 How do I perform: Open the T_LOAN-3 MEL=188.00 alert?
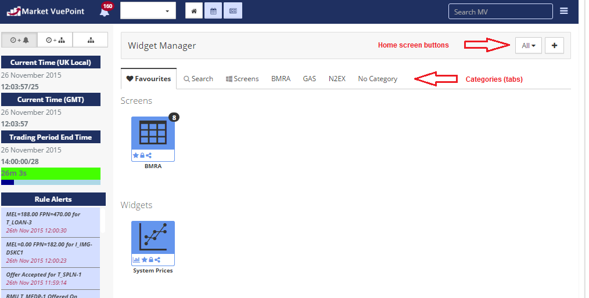coord(51,222)
